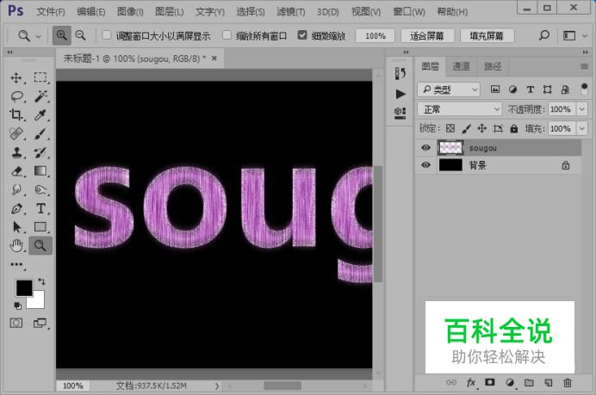
Task: Open the opacity slider dropdown arrow
Action: (x=582, y=109)
